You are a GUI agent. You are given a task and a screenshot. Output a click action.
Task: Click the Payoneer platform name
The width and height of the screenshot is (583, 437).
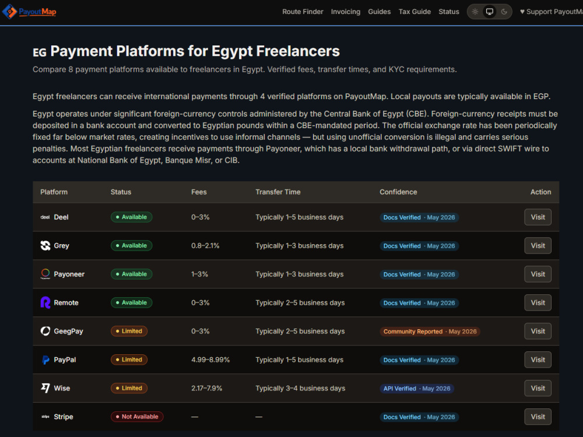click(x=69, y=274)
